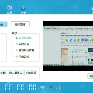
Task: Open the 关于 about info icon
Action: (23, 8)
